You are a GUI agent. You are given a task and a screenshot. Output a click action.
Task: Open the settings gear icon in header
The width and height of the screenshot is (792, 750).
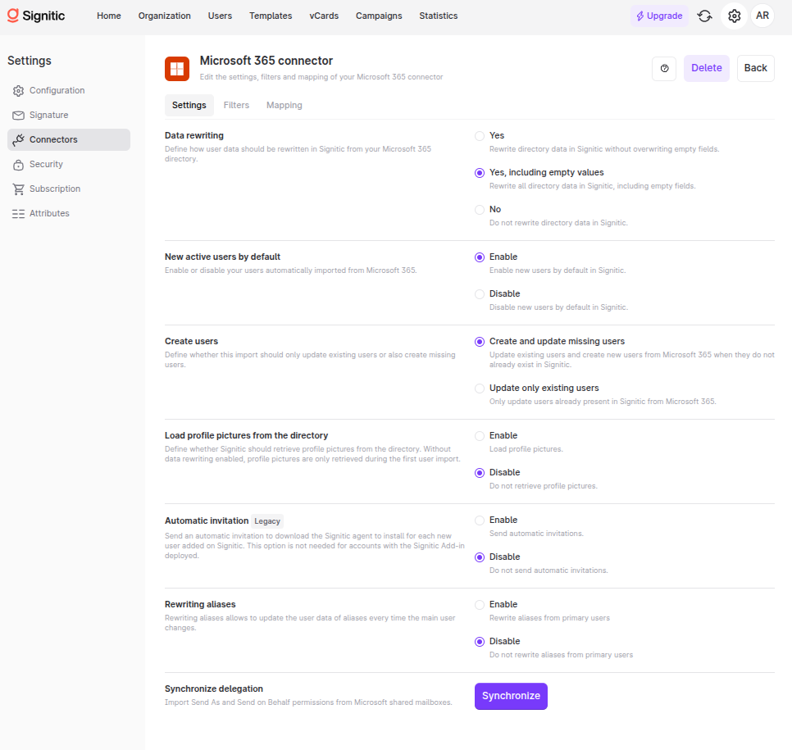tap(734, 16)
